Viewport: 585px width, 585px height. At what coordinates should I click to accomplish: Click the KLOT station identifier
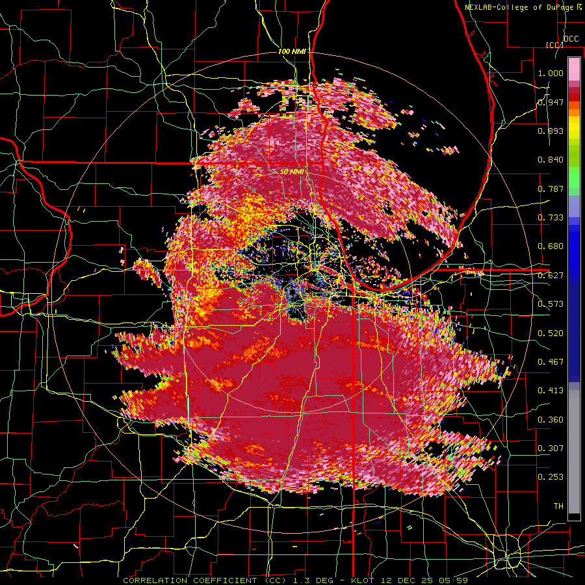(x=363, y=580)
